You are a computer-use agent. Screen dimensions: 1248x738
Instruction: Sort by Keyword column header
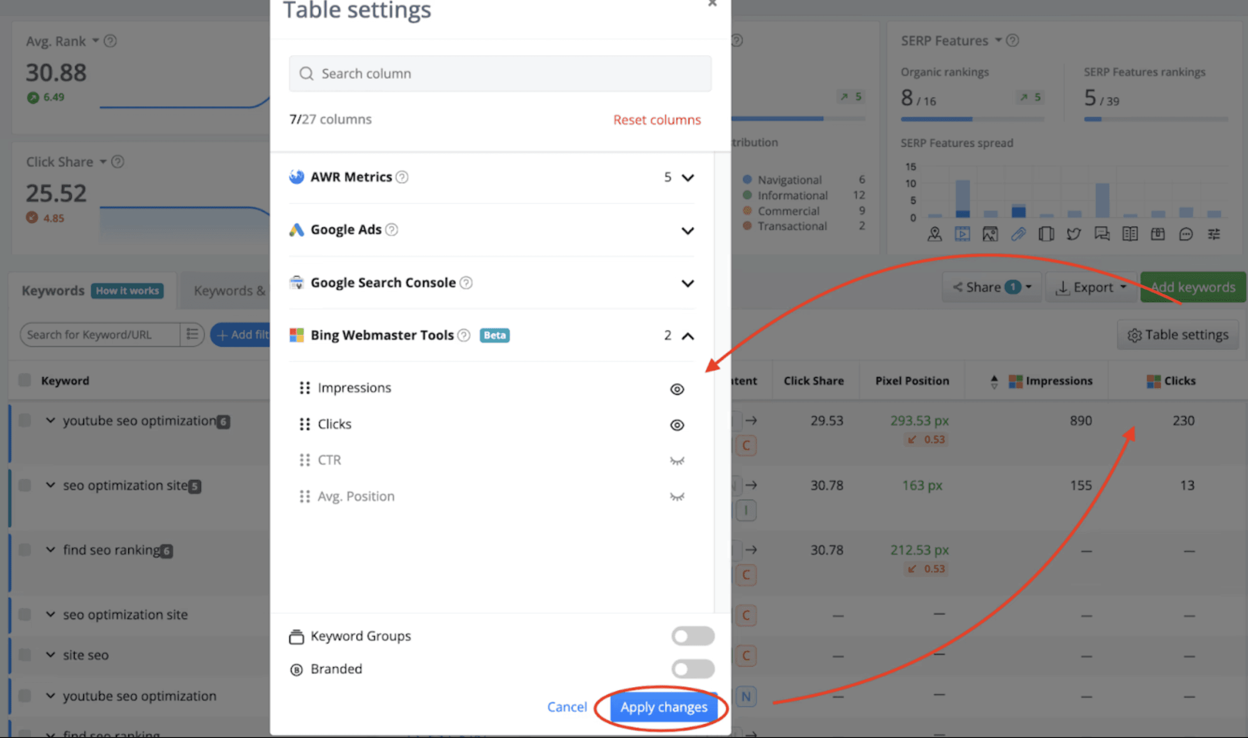coord(65,381)
